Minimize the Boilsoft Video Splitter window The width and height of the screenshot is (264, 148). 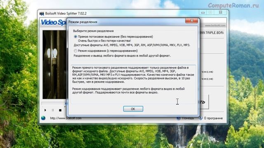pos(203,12)
